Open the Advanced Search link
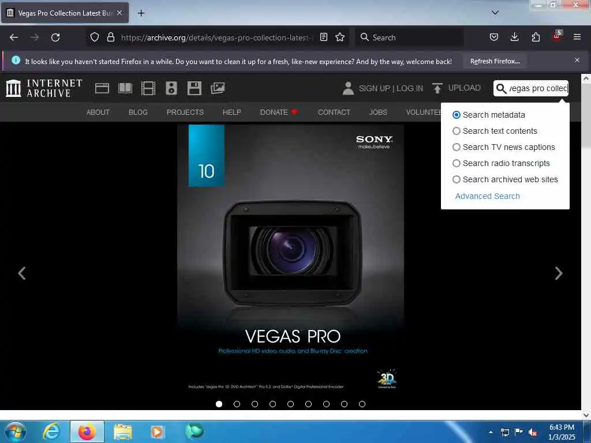591x443 pixels. pyautogui.click(x=487, y=196)
